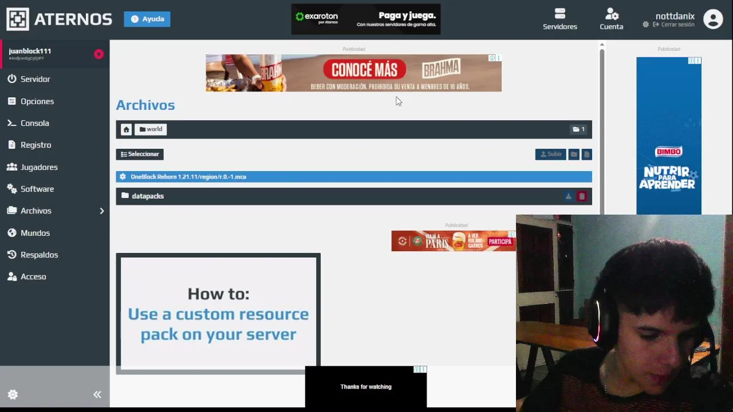The image size is (733, 412).
Task: Click the Aternos logo
Action: coord(59,19)
